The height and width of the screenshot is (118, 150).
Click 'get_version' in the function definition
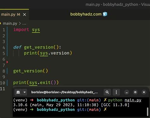pos(39,47)
